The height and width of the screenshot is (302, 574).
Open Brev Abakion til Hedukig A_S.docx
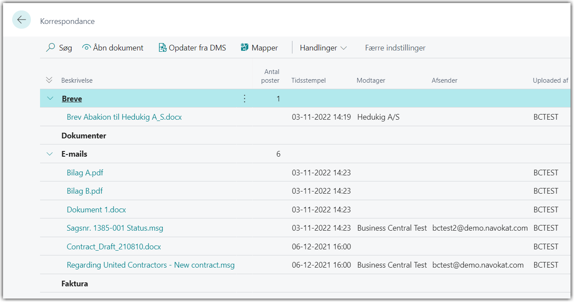(x=124, y=117)
